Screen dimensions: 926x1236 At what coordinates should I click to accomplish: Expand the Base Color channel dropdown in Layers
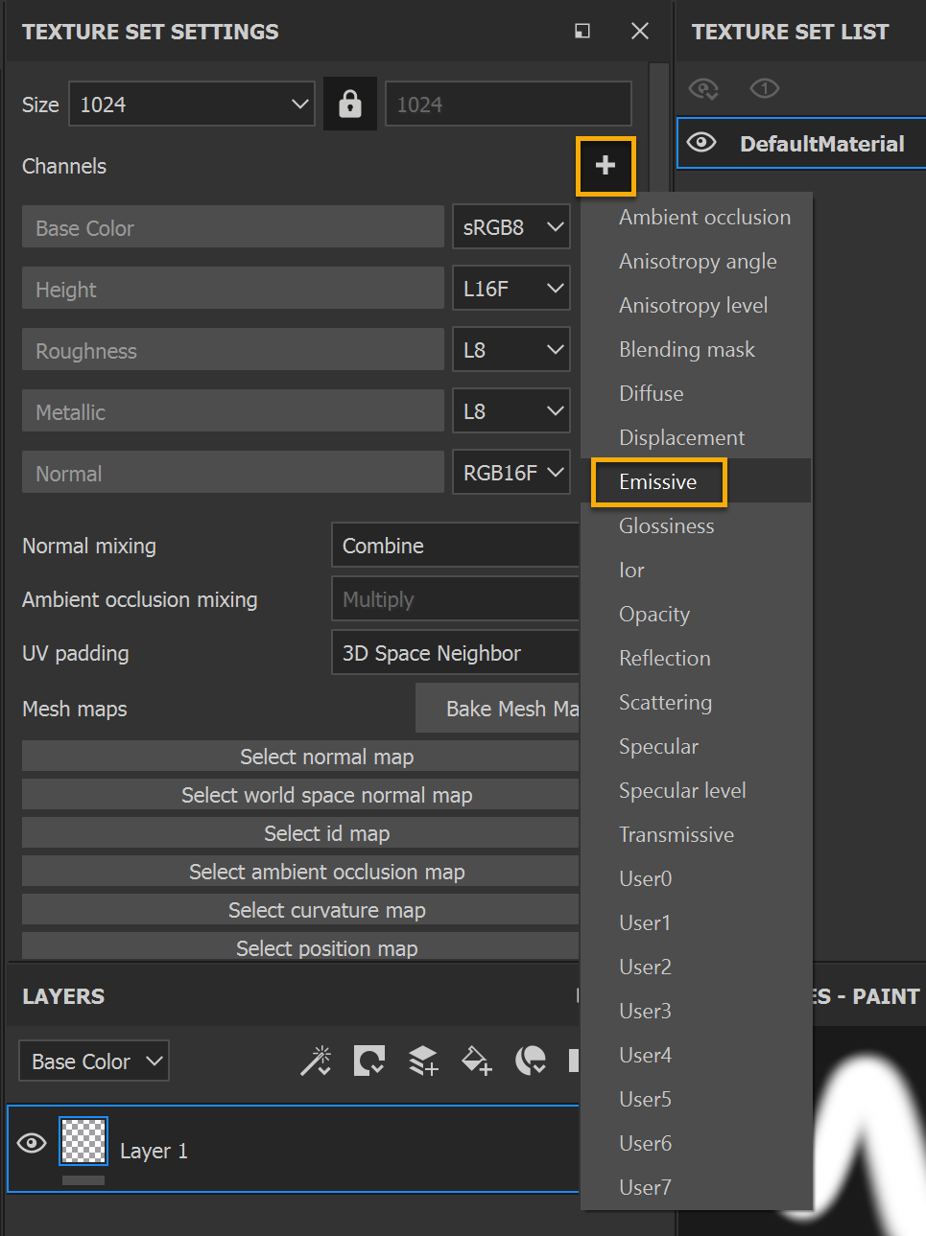94,1061
